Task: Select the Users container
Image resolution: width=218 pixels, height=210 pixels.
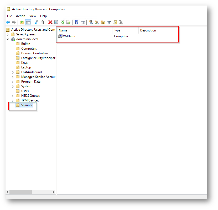Action: point(25,91)
